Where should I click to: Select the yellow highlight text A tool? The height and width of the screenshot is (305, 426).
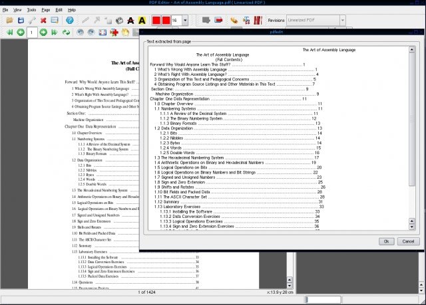(x=142, y=21)
